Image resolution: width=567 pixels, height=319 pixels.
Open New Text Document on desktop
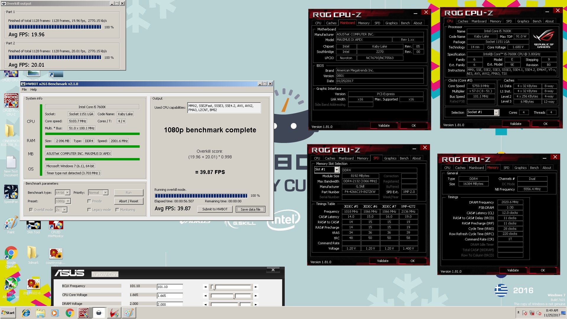pos(11,166)
